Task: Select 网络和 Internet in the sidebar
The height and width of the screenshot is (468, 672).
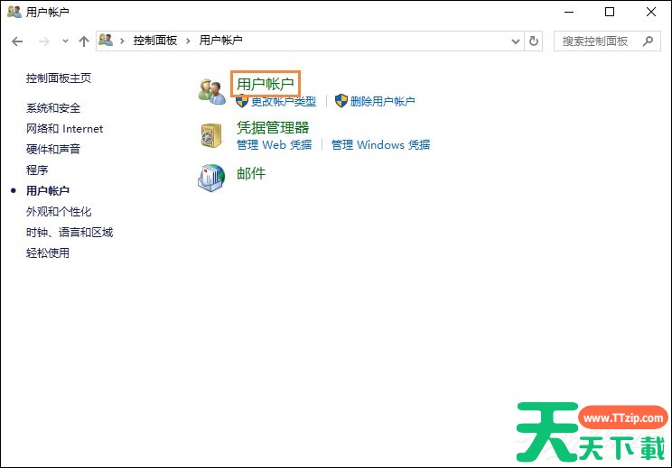Action: pos(64,128)
